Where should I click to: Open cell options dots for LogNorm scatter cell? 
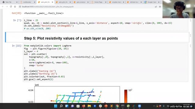(190, 46)
